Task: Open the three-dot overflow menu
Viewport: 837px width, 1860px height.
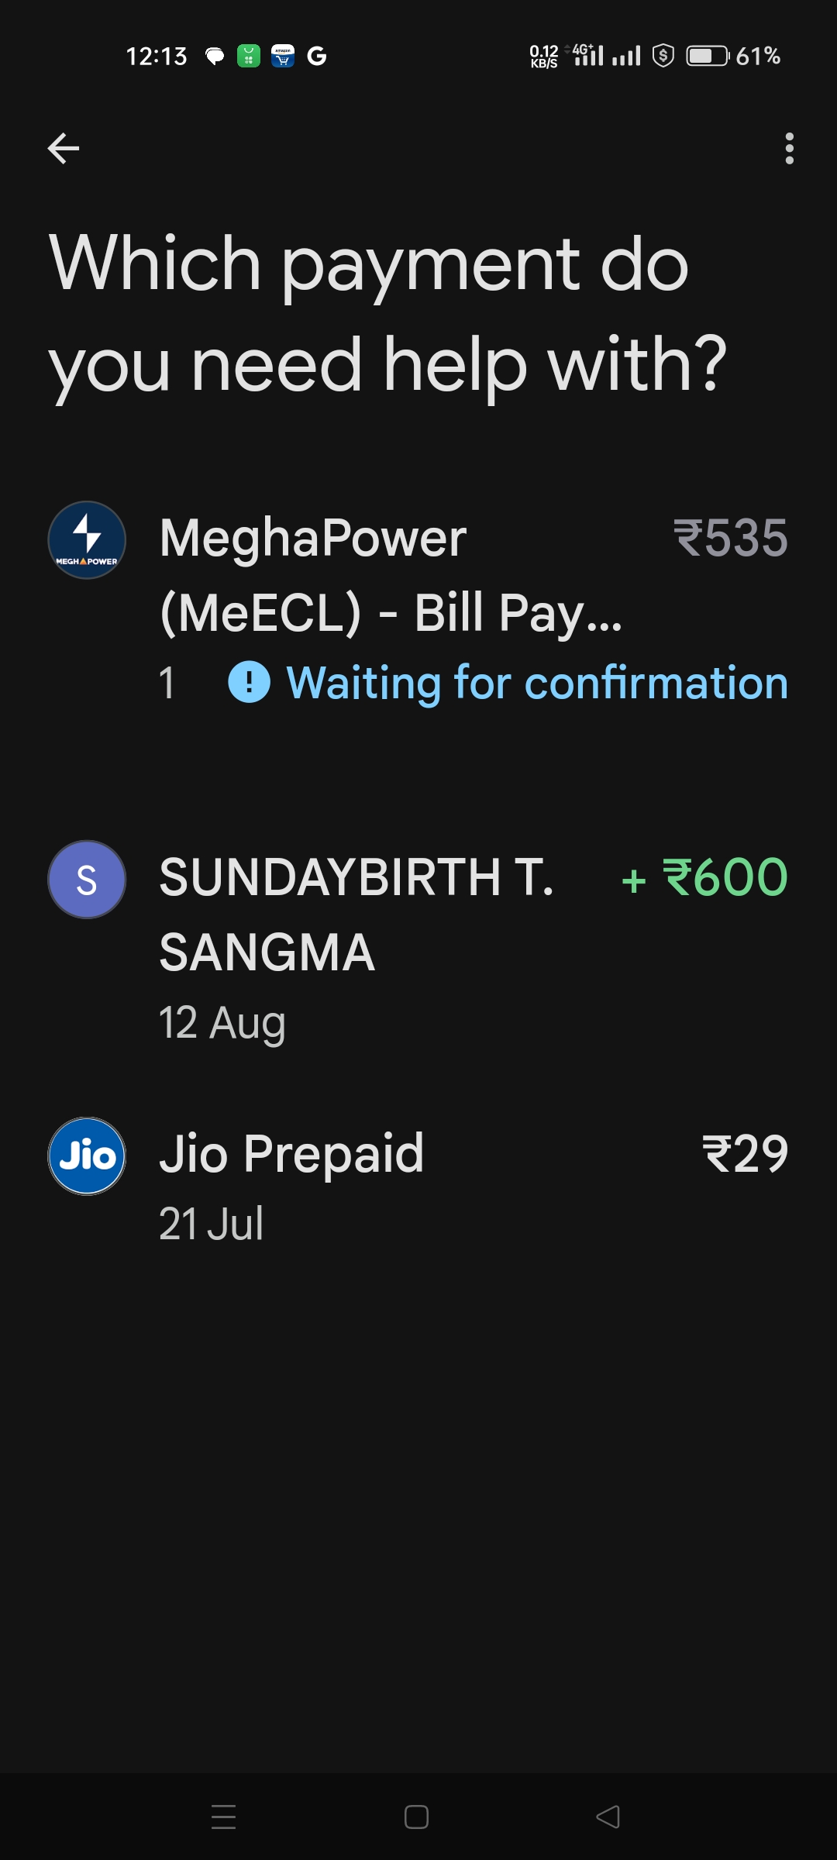Action: pyautogui.click(x=789, y=149)
